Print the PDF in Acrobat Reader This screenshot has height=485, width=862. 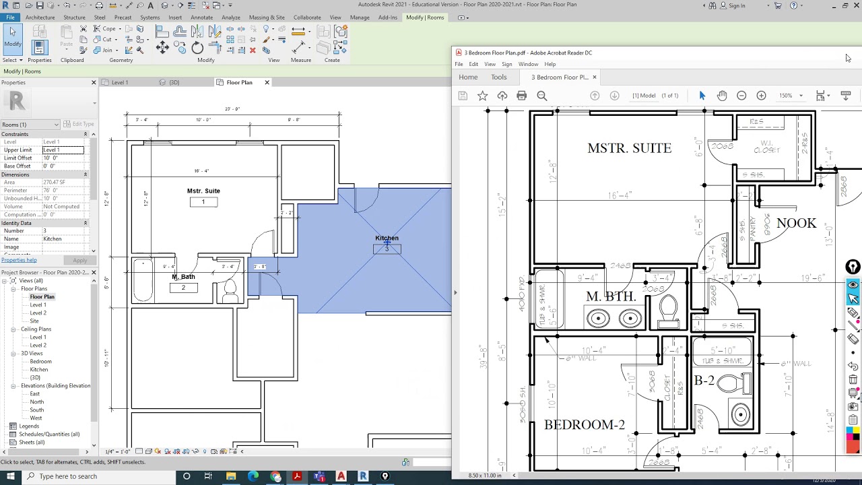pyautogui.click(x=521, y=96)
